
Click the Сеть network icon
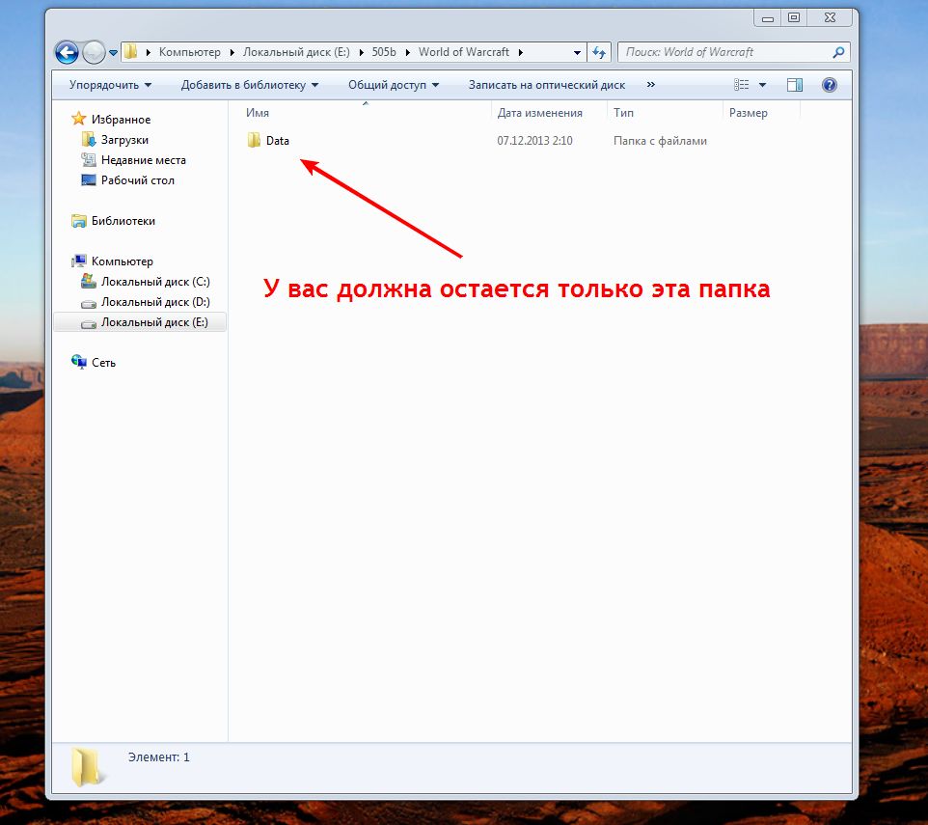coord(79,362)
